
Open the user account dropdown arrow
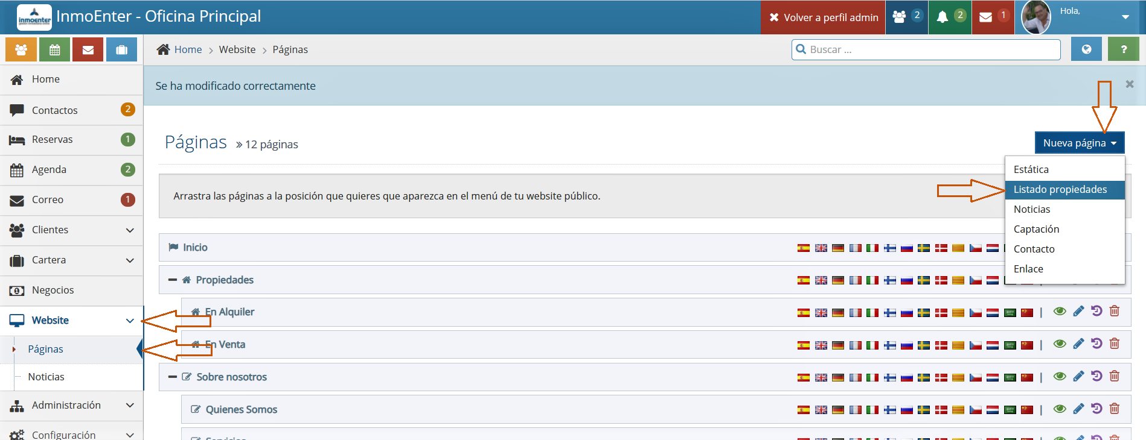pyautogui.click(x=1125, y=17)
